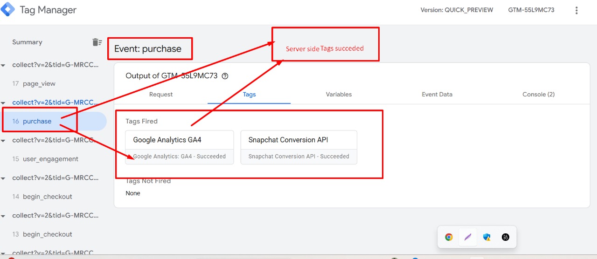597x259 pixels.
Task: Click the purple feather icon in tray popup
Action: pyautogui.click(x=468, y=237)
